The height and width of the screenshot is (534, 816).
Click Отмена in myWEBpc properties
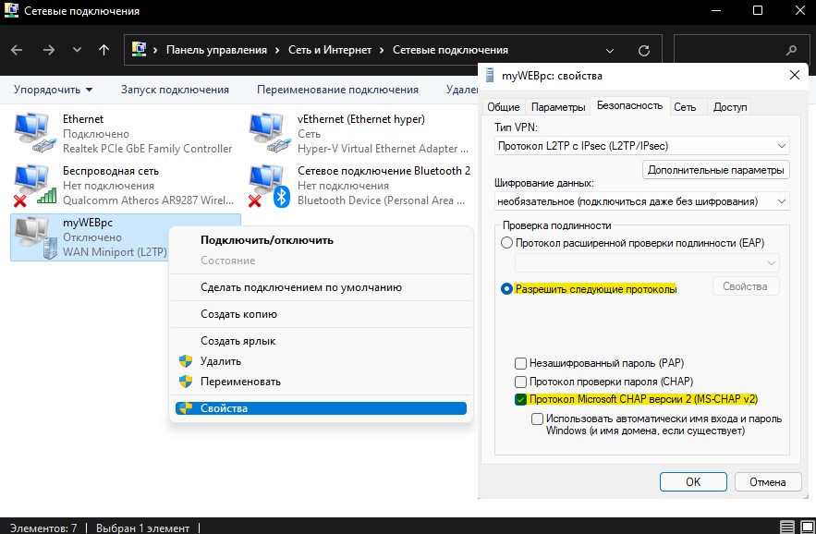(x=768, y=482)
